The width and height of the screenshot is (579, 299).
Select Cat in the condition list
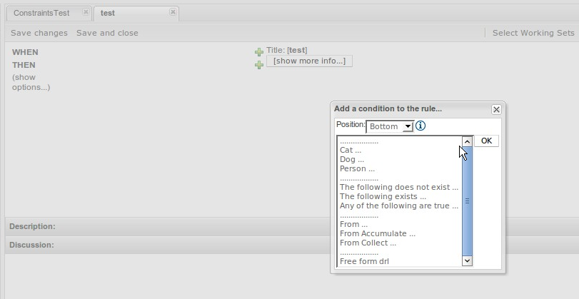[351, 151]
